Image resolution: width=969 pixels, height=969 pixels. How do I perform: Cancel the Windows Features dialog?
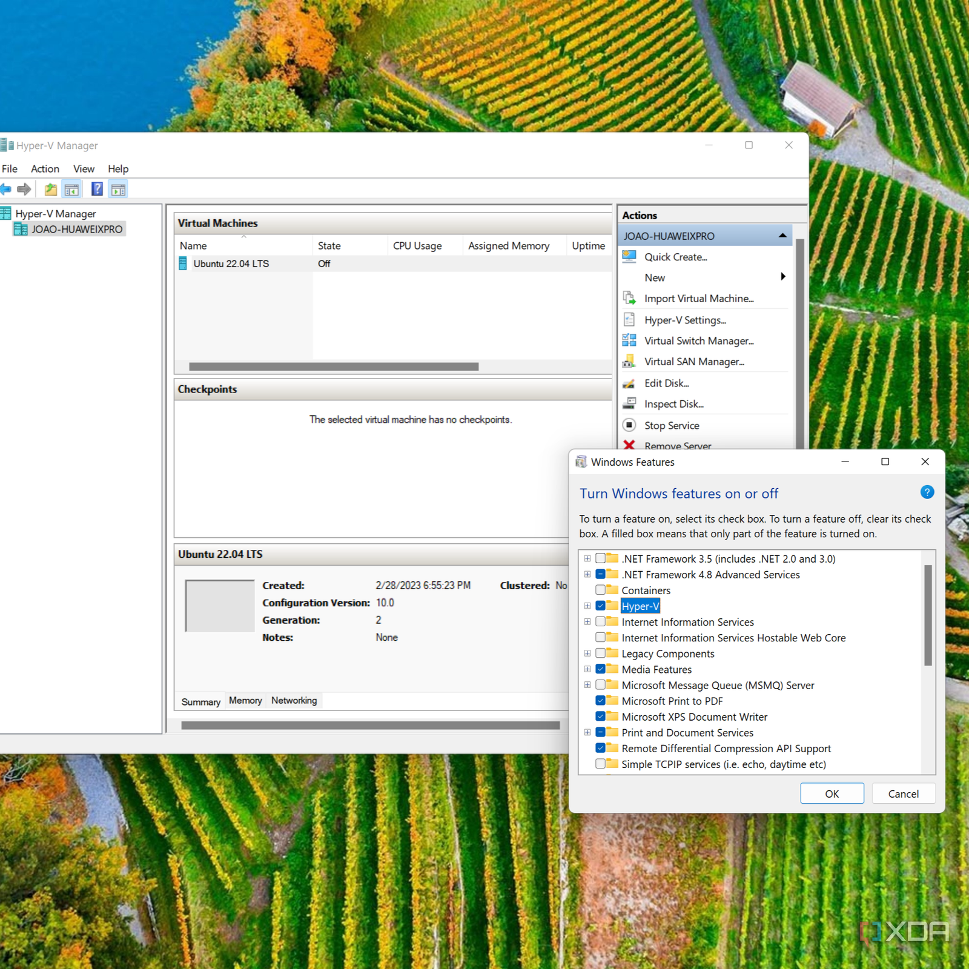pyautogui.click(x=903, y=793)
